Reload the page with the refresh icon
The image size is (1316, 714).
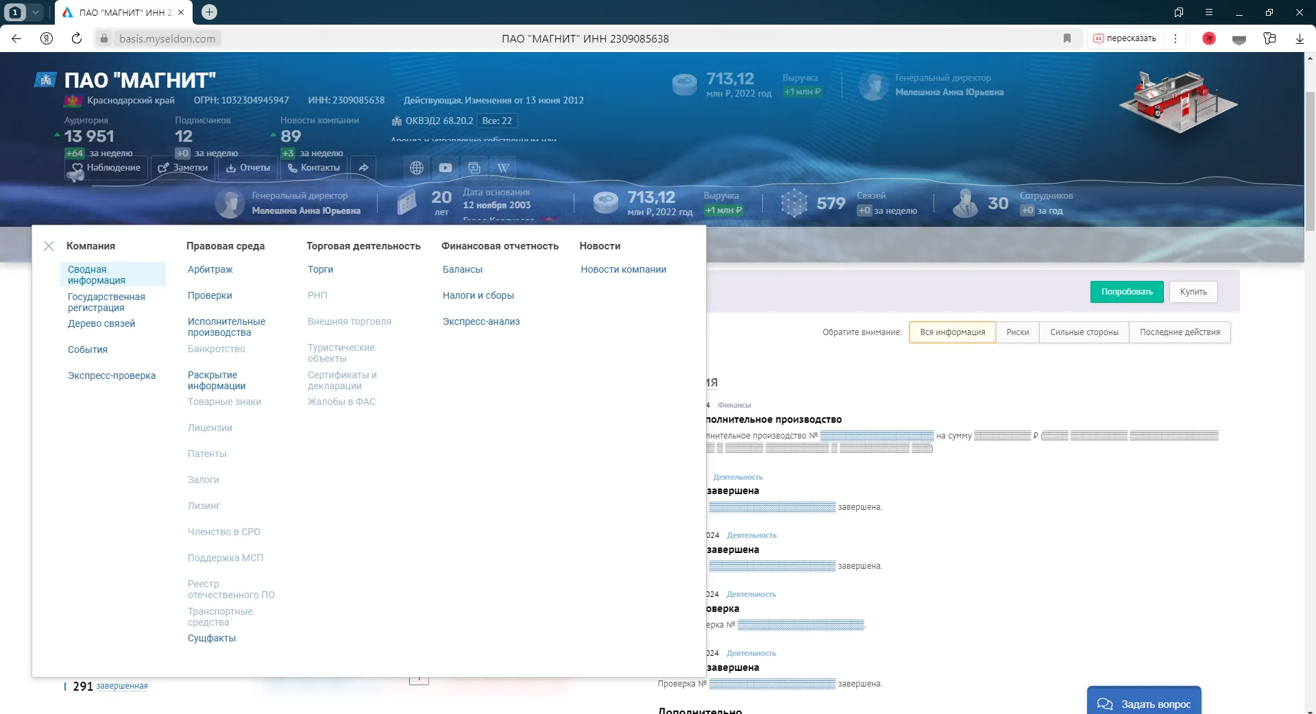click(77, 38)
